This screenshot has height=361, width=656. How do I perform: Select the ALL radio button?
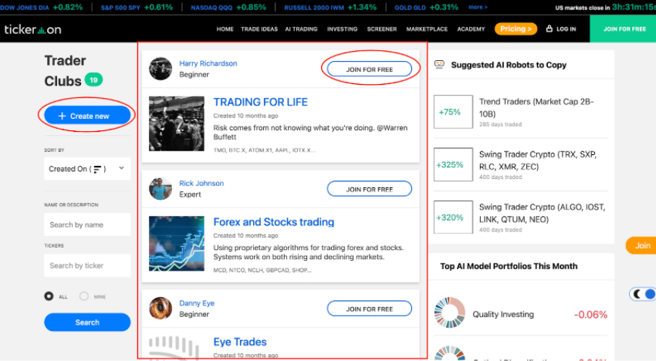pos(49,296)
